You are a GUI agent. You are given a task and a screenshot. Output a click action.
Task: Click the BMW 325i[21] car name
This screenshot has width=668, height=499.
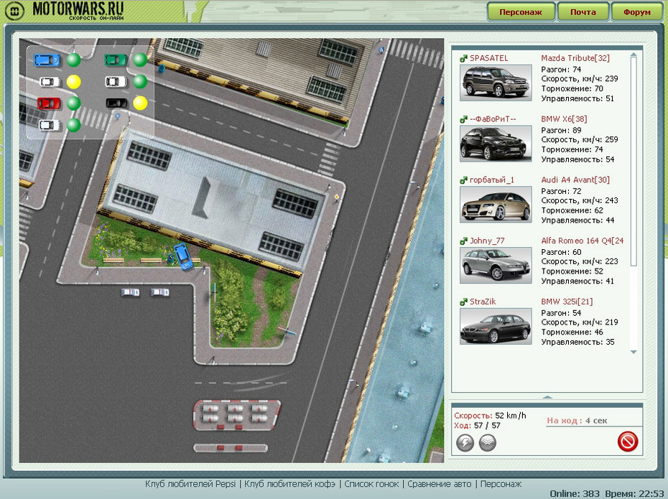567,302
